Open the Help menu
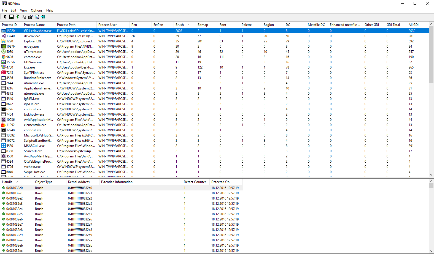 click(x=50, y=10)
